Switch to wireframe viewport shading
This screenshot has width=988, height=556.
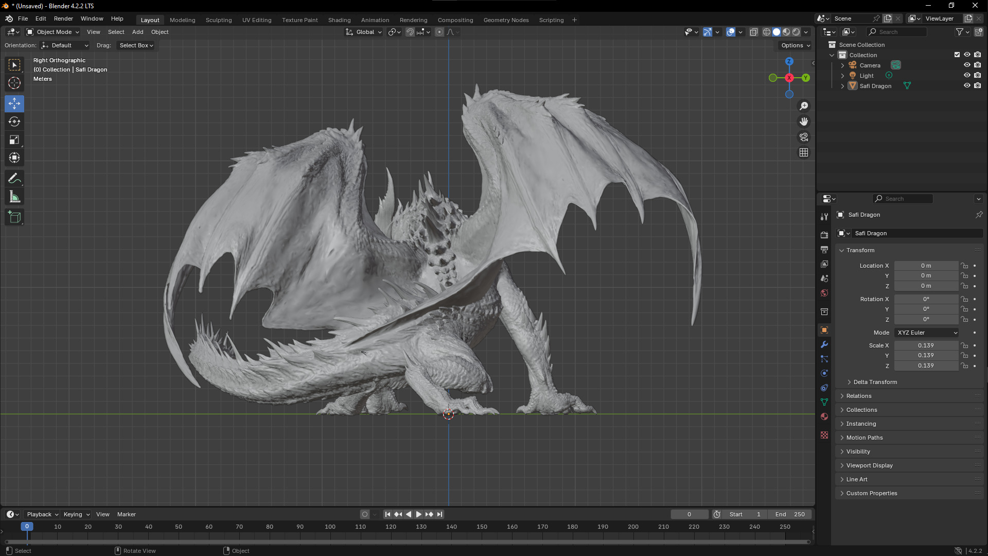point(767,32)
